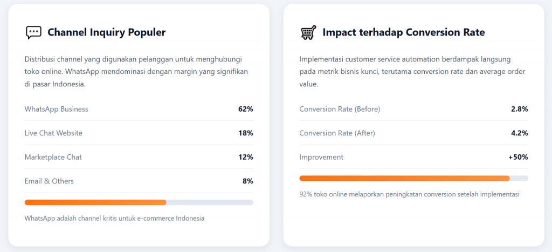Screen dimensions: 552x252
Task: Click the 8% Email & Others value
Action: point(247,181)
